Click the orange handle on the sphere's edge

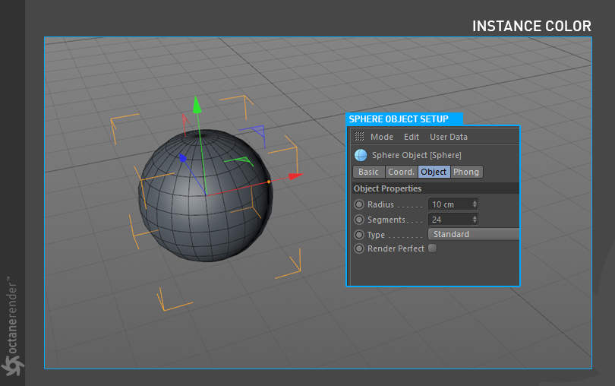(269, 182)
